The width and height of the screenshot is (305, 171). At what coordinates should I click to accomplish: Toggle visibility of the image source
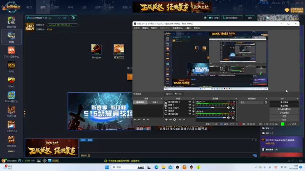[x=189, y=105]
